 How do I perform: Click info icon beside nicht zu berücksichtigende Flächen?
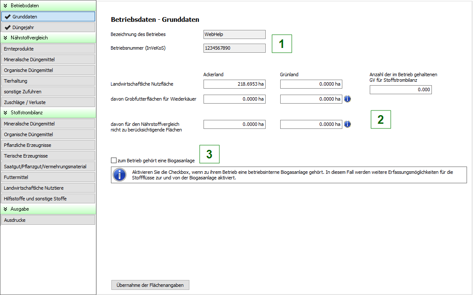pyautogui.click(x=347, y=124)
